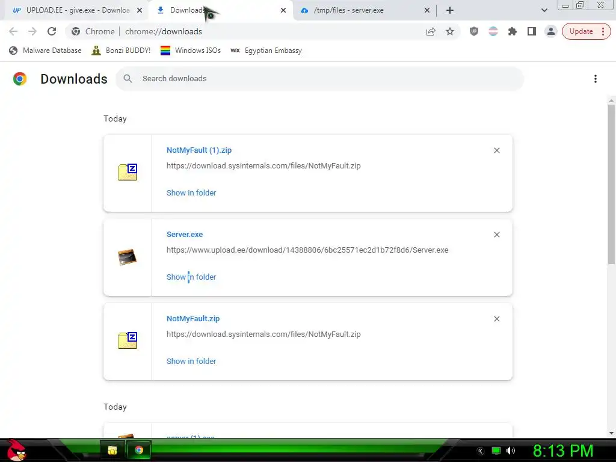Image resolution: width=616 pixels, height=462 pixels.
Task: Click the Server.exe file icon
Action: pos(128,257)
